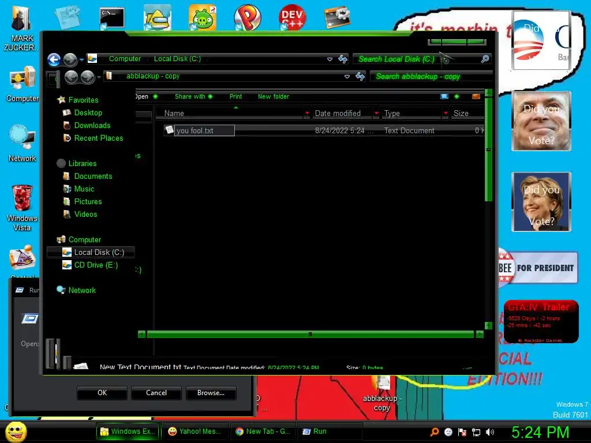
Task: Open the Documents library
Action: pyautogui.click(x=93, y=177)
